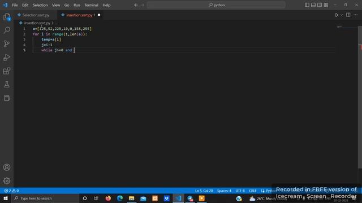This screenshot has width=362, height=203.
Task: Launch Microsoft Edge from the taskbar
Action: point(120,198)
